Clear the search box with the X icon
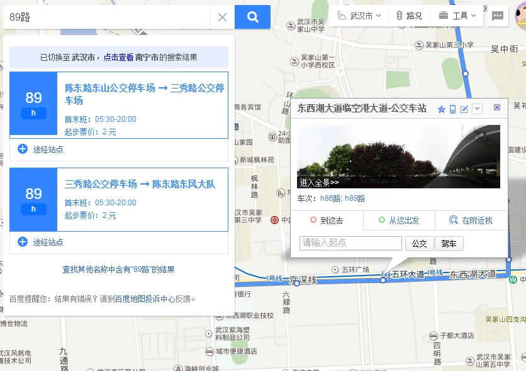 coord(222,17)
